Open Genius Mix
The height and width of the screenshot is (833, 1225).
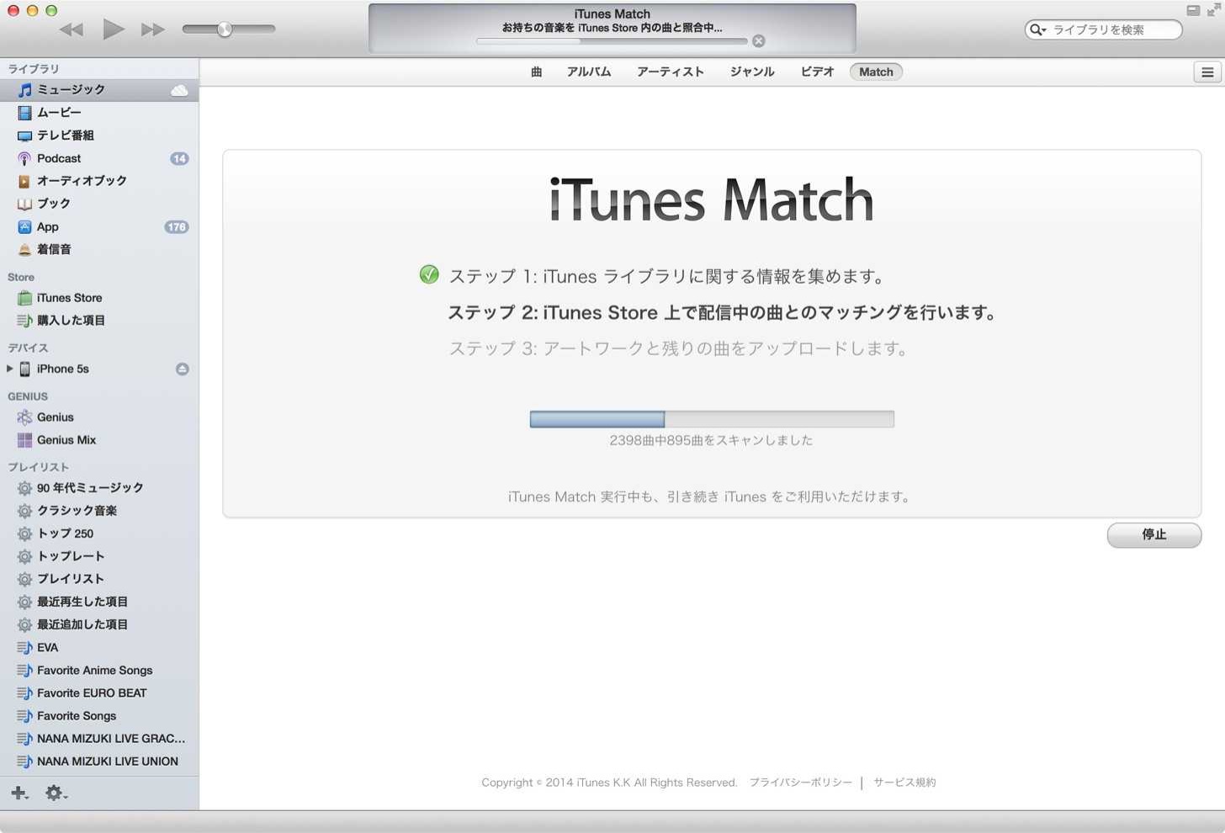click(99, 440)
